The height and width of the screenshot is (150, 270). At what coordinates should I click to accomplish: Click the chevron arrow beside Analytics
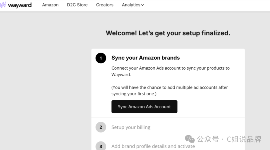142,5
